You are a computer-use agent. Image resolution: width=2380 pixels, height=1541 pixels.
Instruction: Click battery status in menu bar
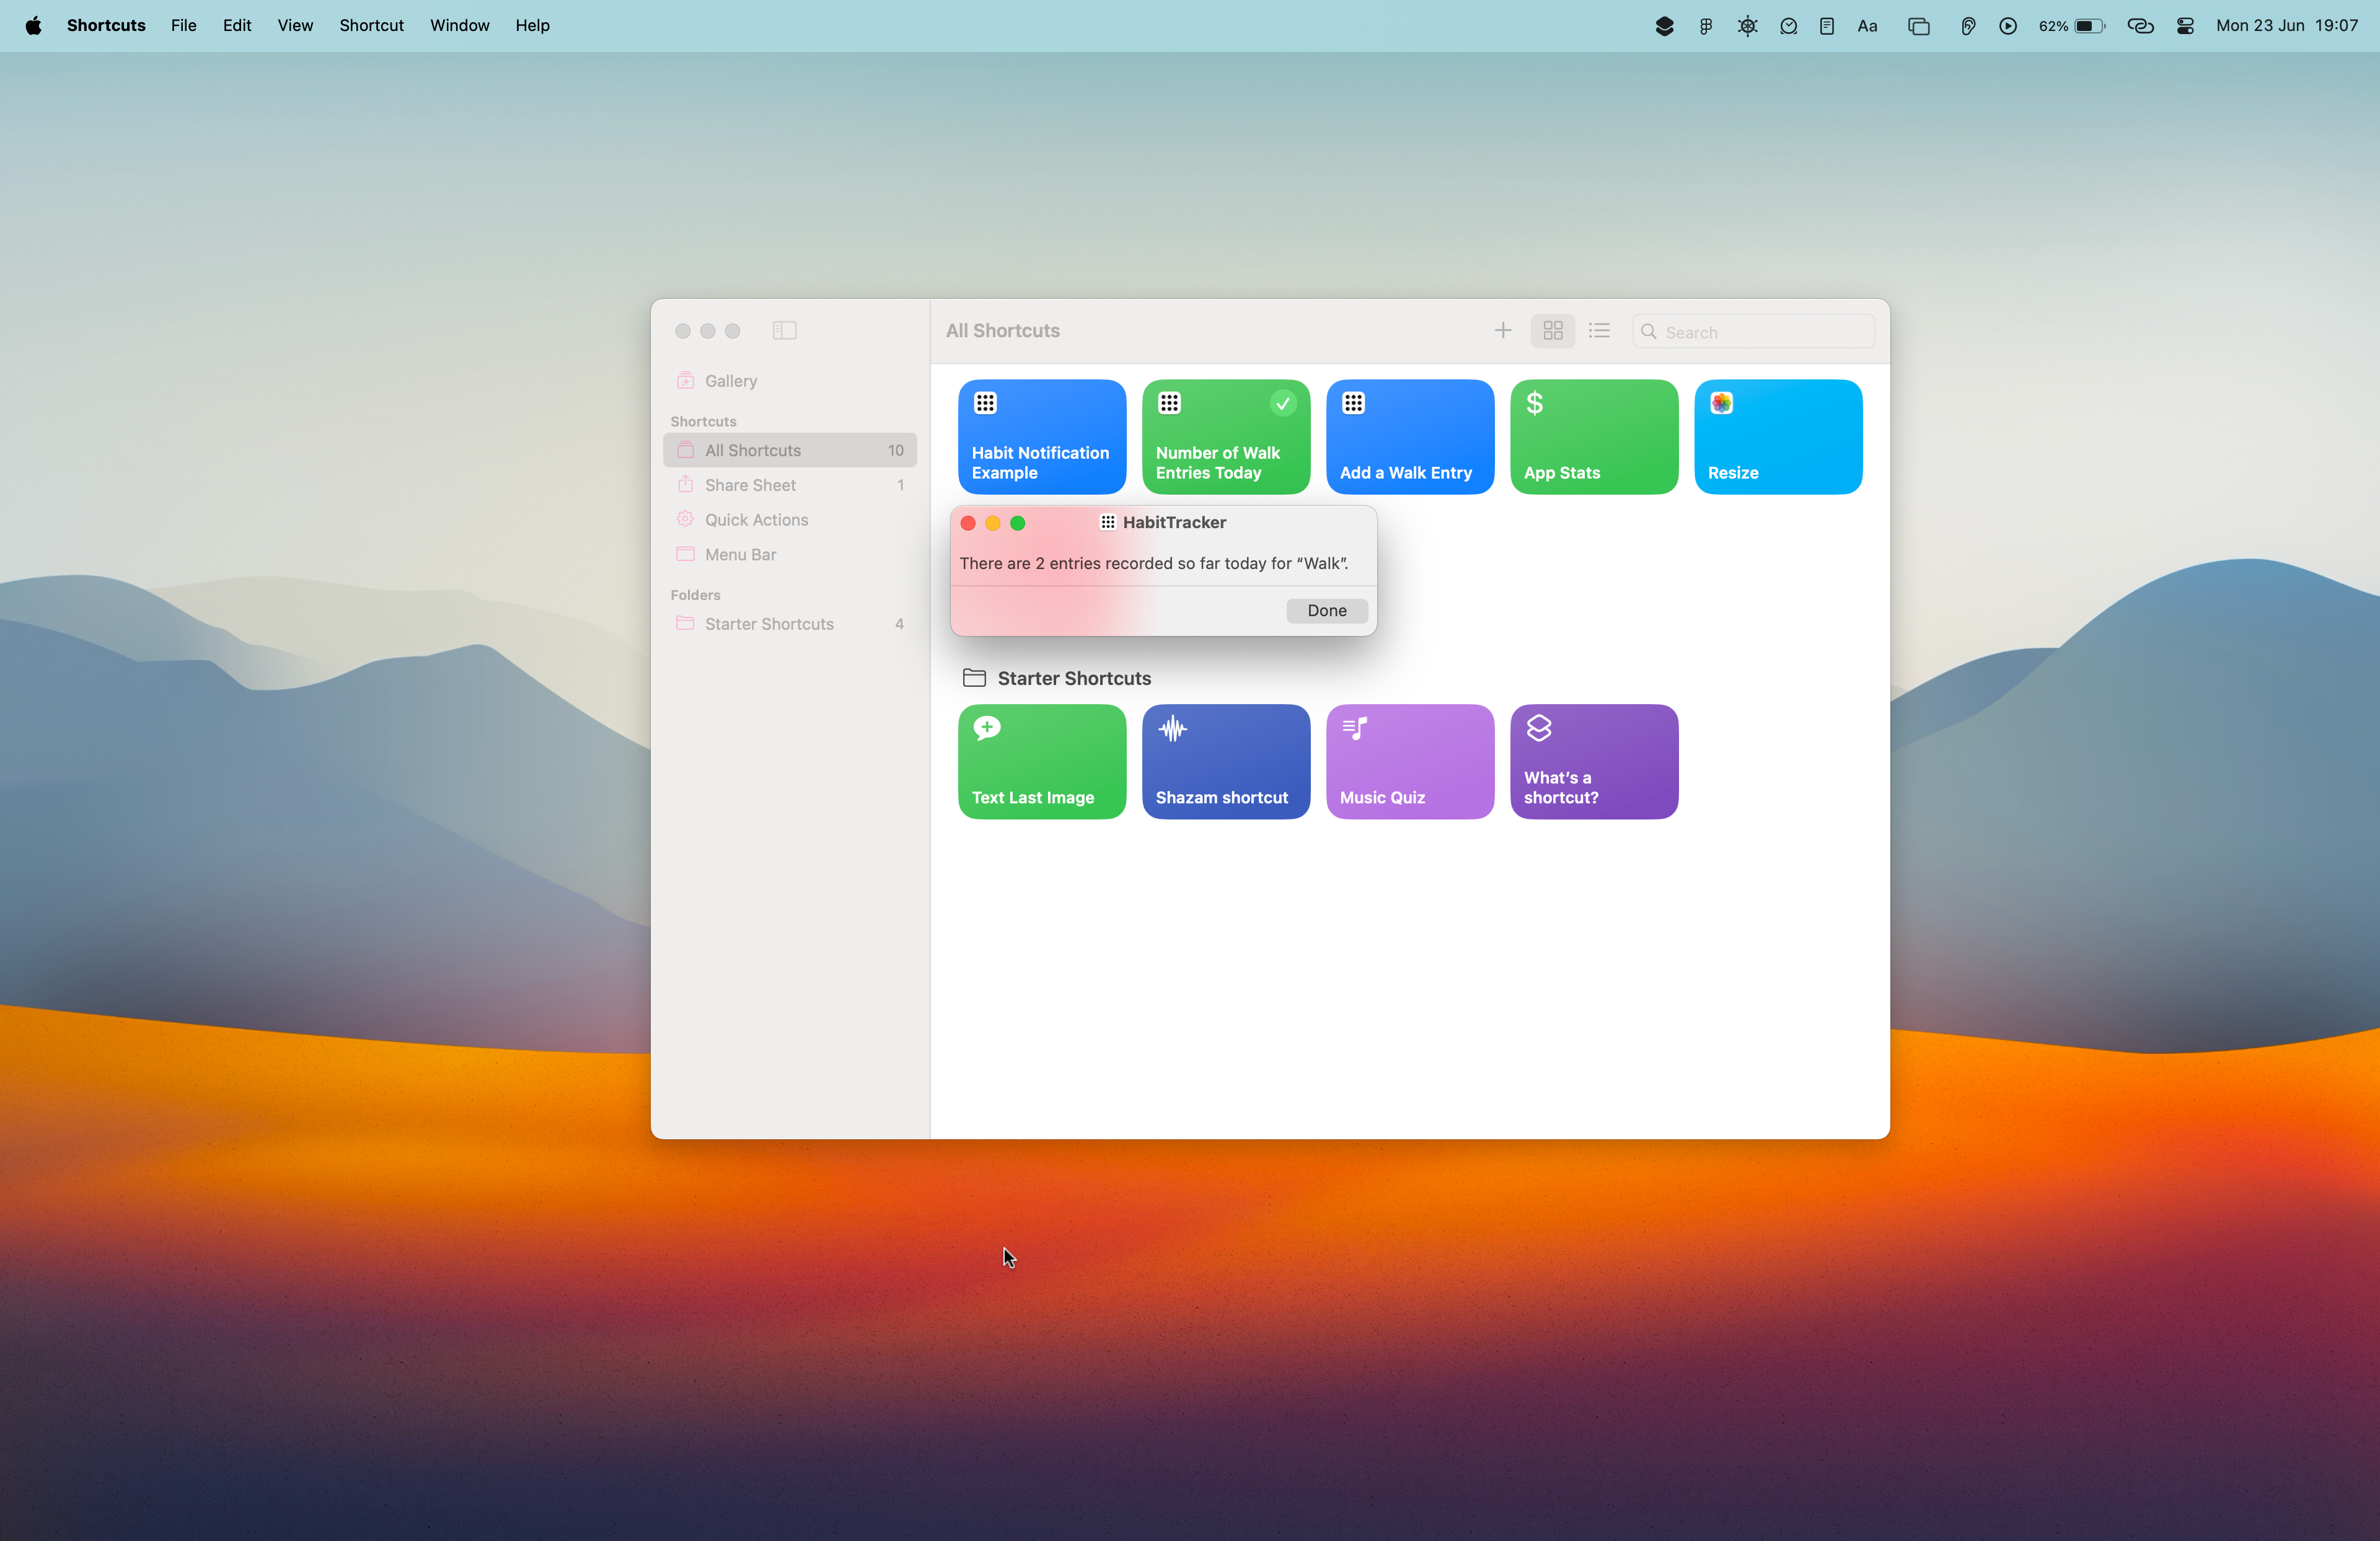2072,26
